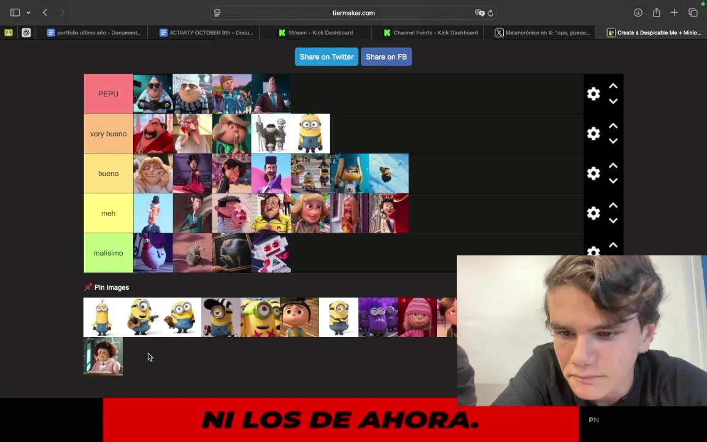Select the malísimo tier label
707x442 pixels.
point(108,252)
